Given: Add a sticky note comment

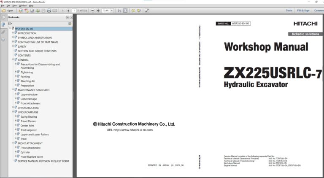Looking at the screenshot, I should click(133, 11).
